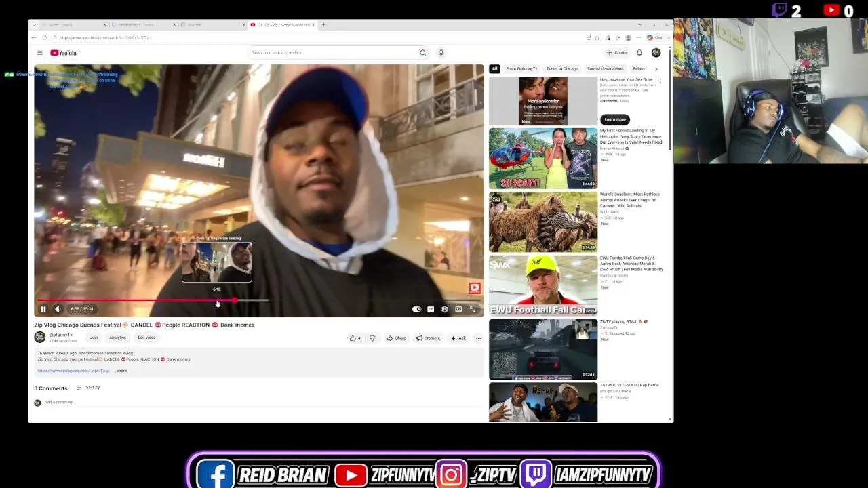This screenshot has height=488, width=868.
Task: Go to YouTube home via the logo
Action: (x=64, y=53)
